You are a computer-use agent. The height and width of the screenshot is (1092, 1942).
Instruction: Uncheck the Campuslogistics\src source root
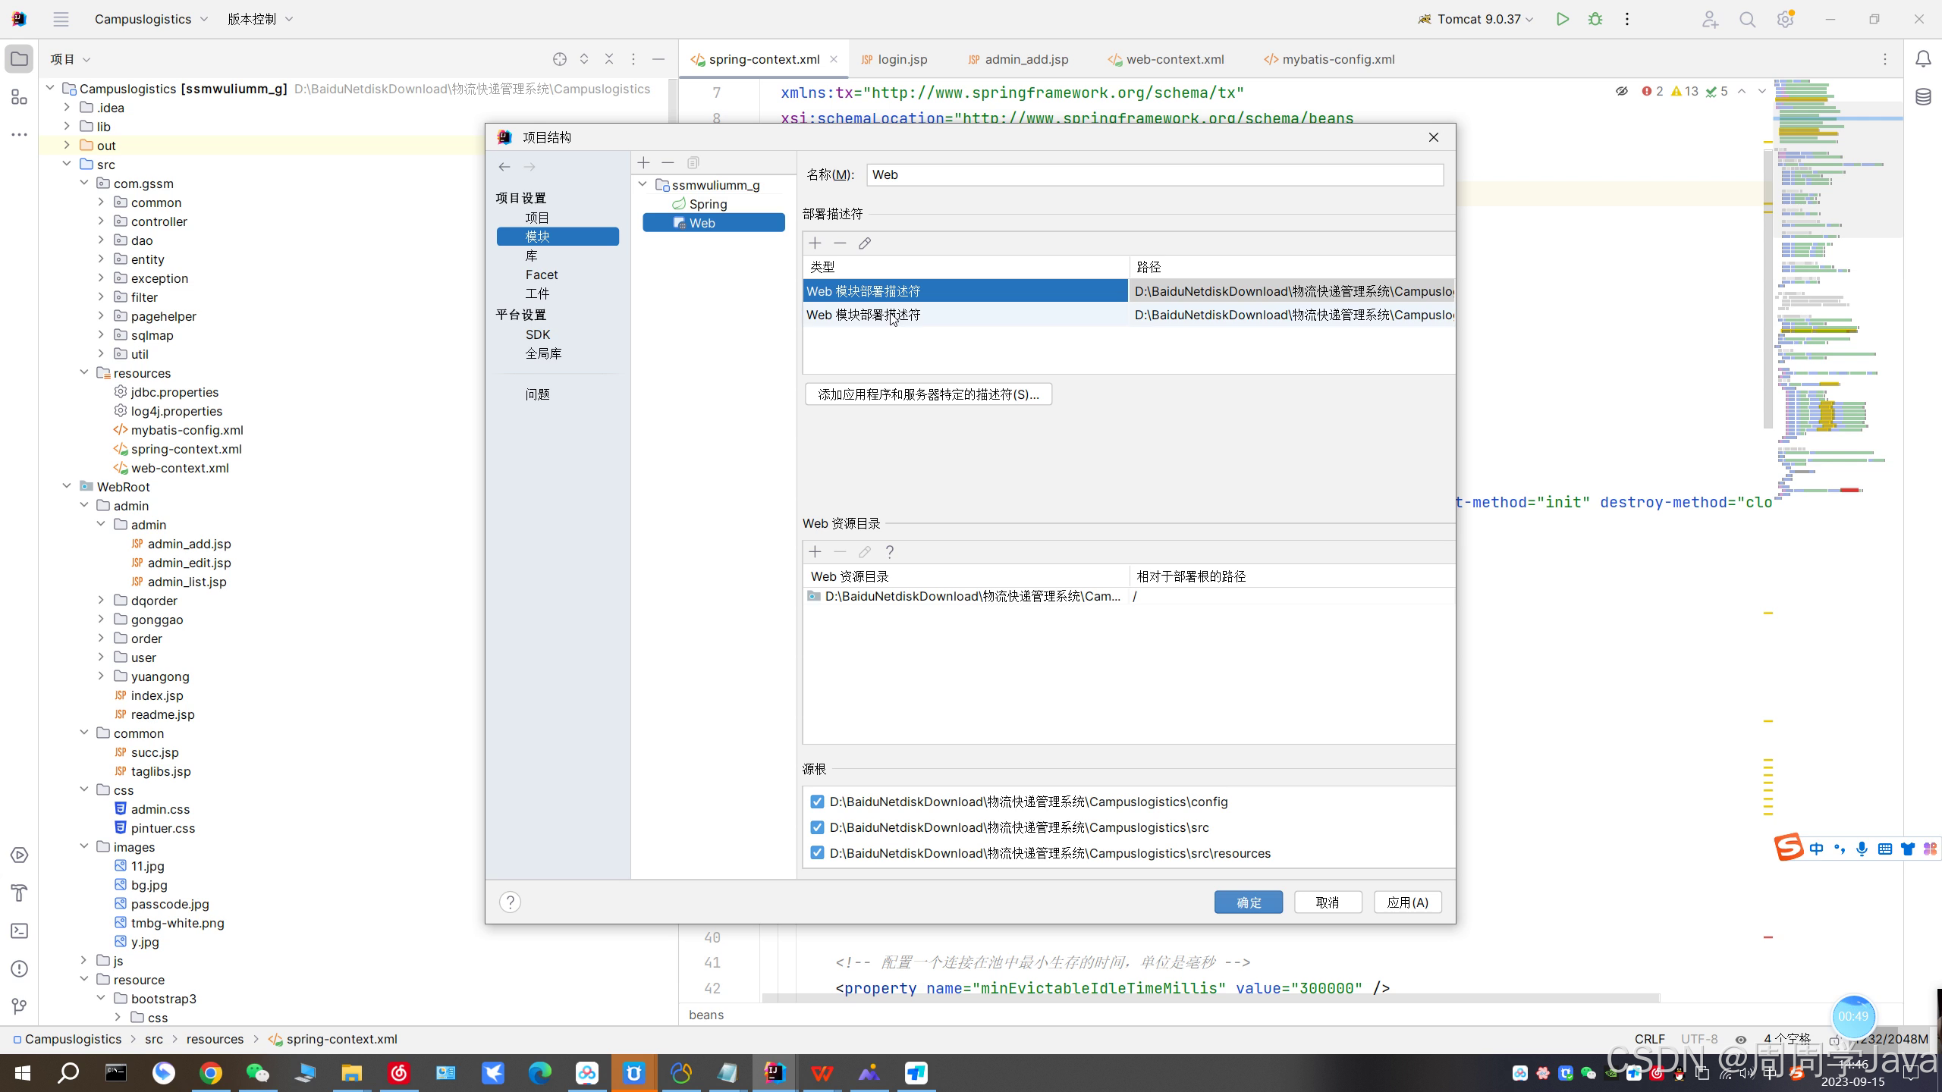coord(817,827)
